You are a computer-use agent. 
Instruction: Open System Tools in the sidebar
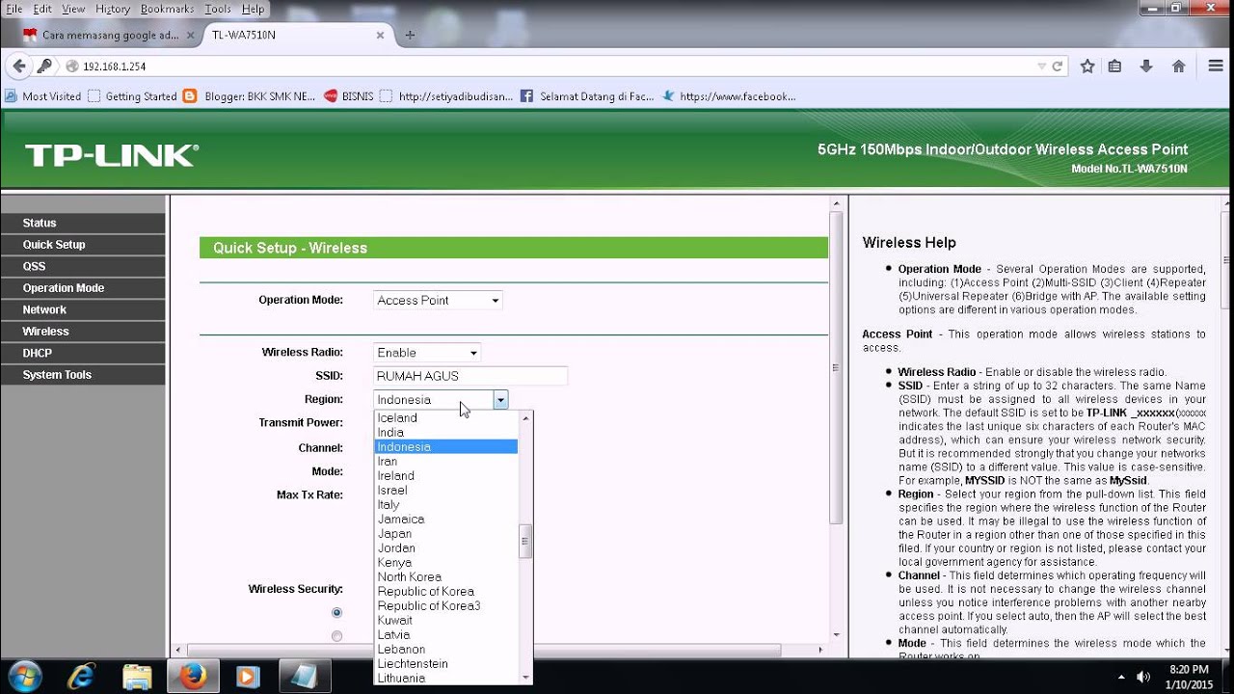click(x=83, y=375)
